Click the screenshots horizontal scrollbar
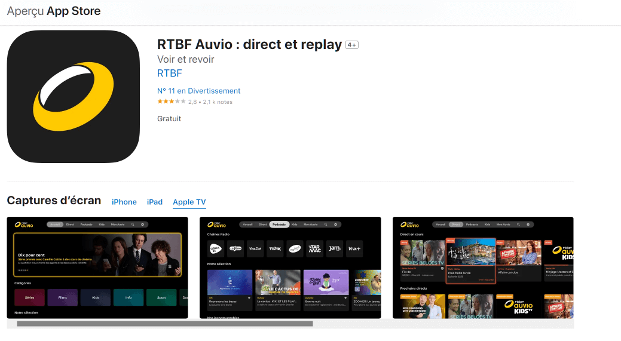This screenshot has width=621, height=341. click(165, 324)
